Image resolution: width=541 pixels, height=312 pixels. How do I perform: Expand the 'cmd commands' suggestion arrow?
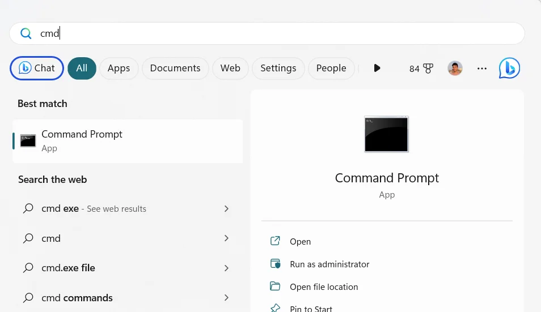(226, 298)
